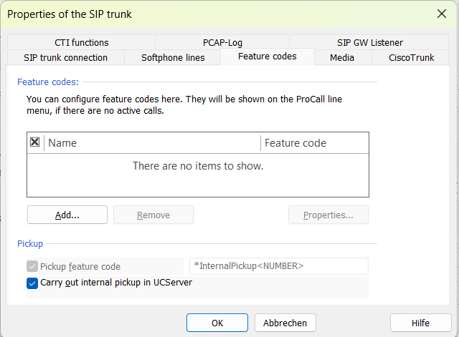Cancel with the Abbrechen button

(x=285, y=323)
